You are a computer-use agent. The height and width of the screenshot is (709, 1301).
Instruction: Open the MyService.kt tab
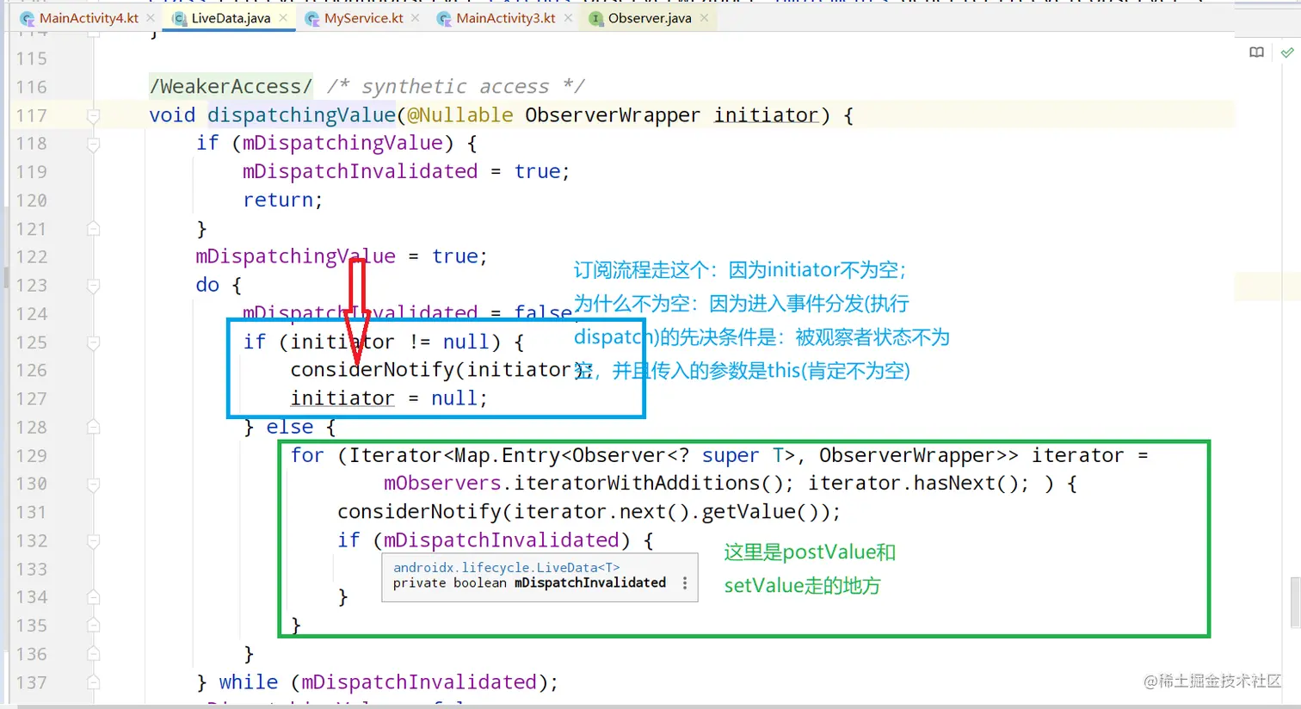coord(363,18)
